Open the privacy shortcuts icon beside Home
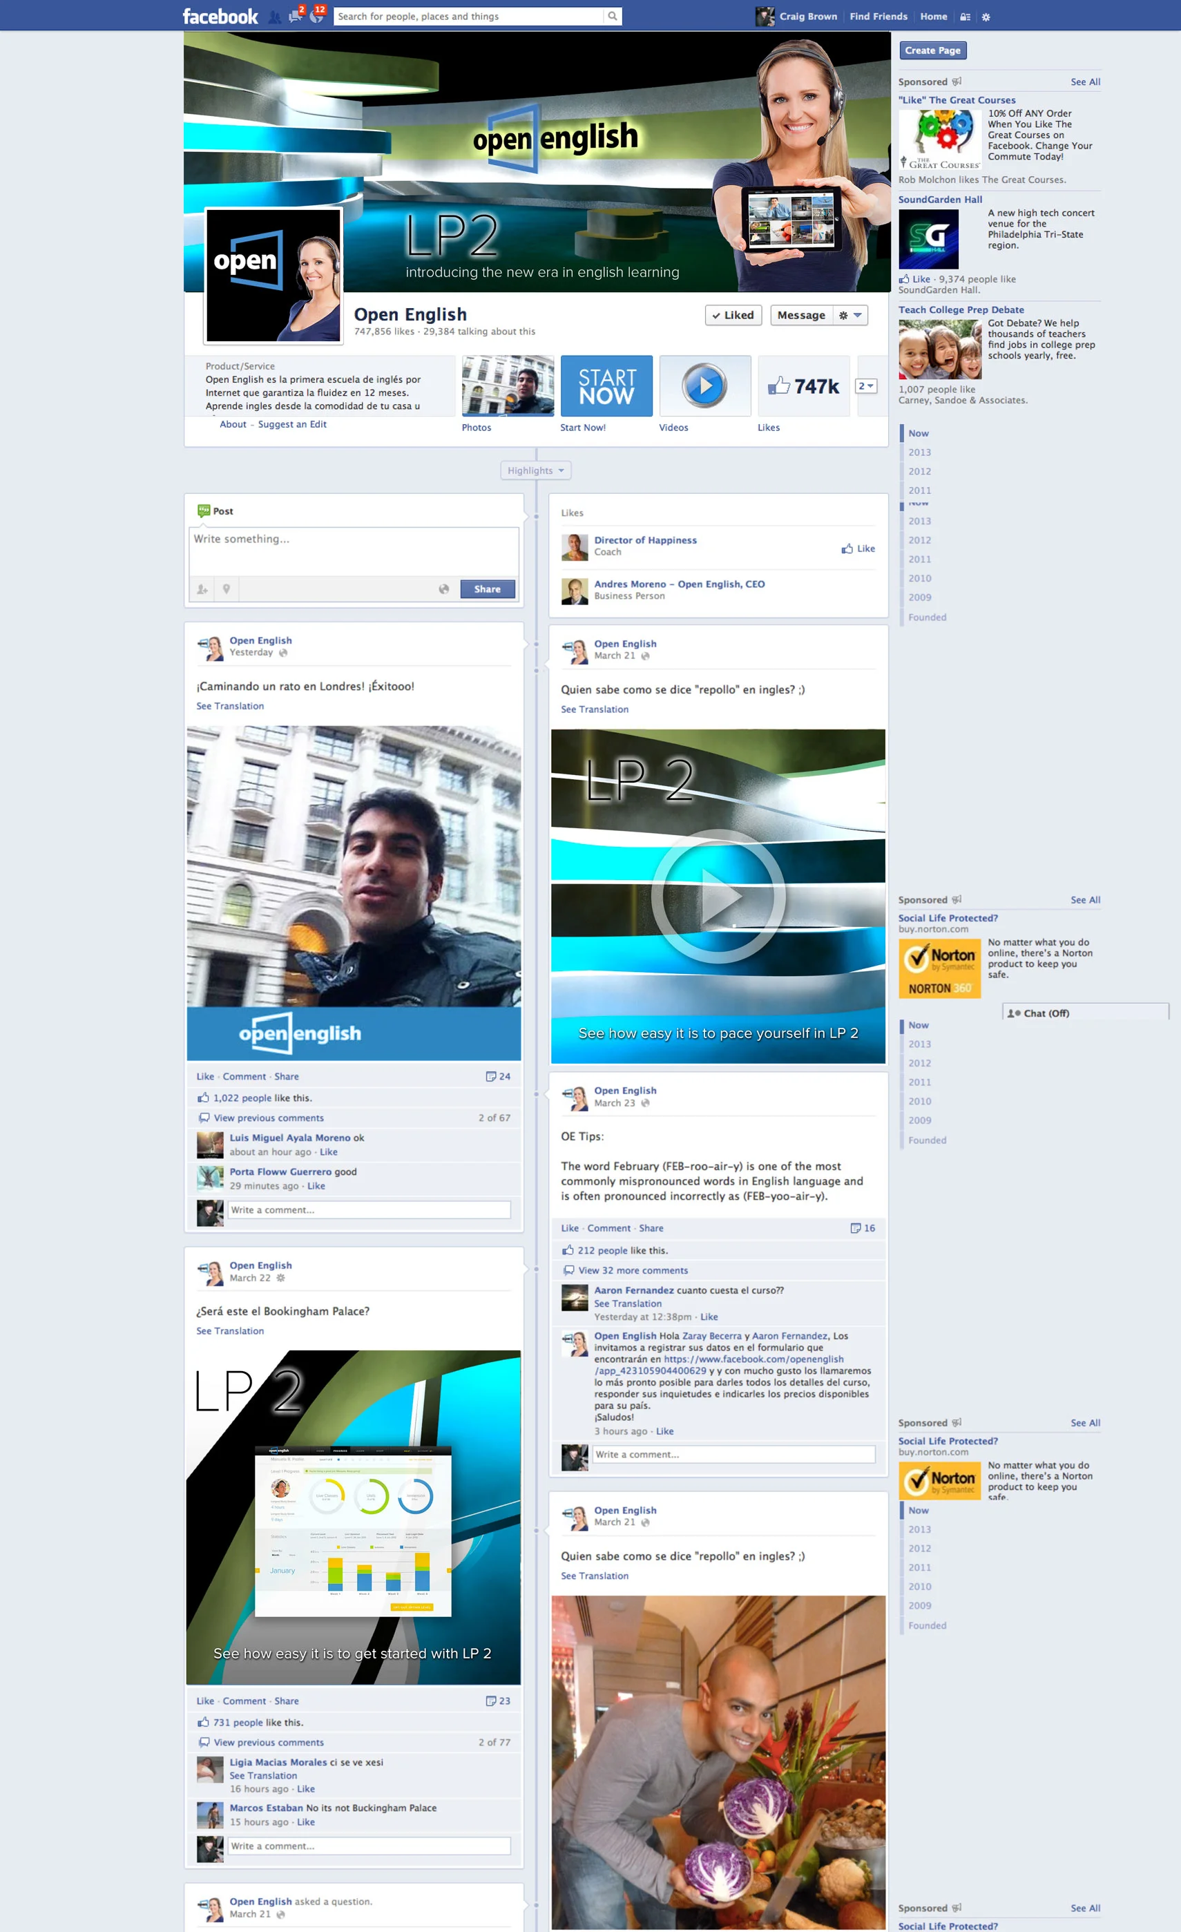The width and height of the screenshot is (1181, 1932). 966,17
